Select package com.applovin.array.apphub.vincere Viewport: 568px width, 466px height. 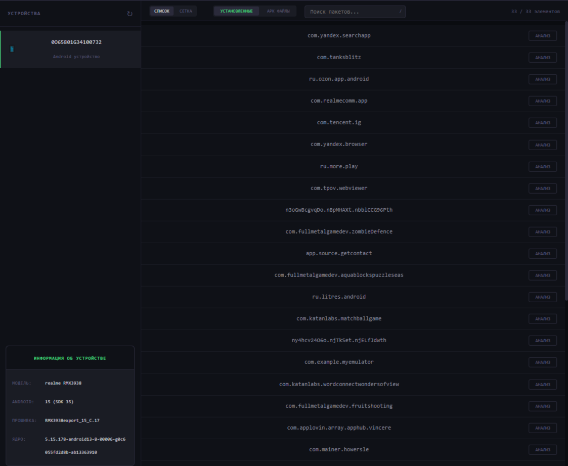point(339,428)
